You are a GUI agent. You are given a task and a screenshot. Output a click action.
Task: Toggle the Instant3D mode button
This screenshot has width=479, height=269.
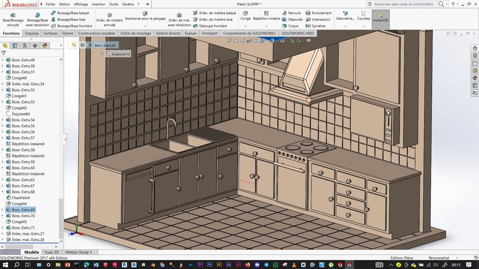(381, 19)
